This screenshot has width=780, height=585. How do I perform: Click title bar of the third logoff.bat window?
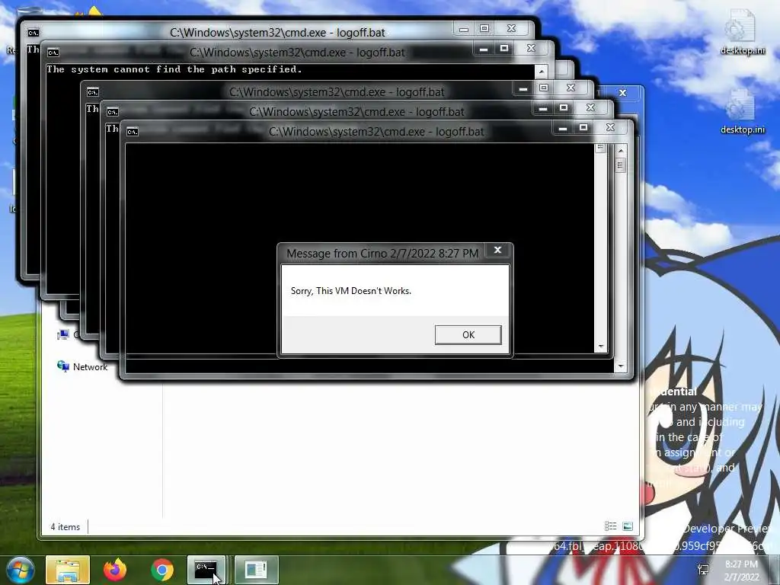[337, 92]
